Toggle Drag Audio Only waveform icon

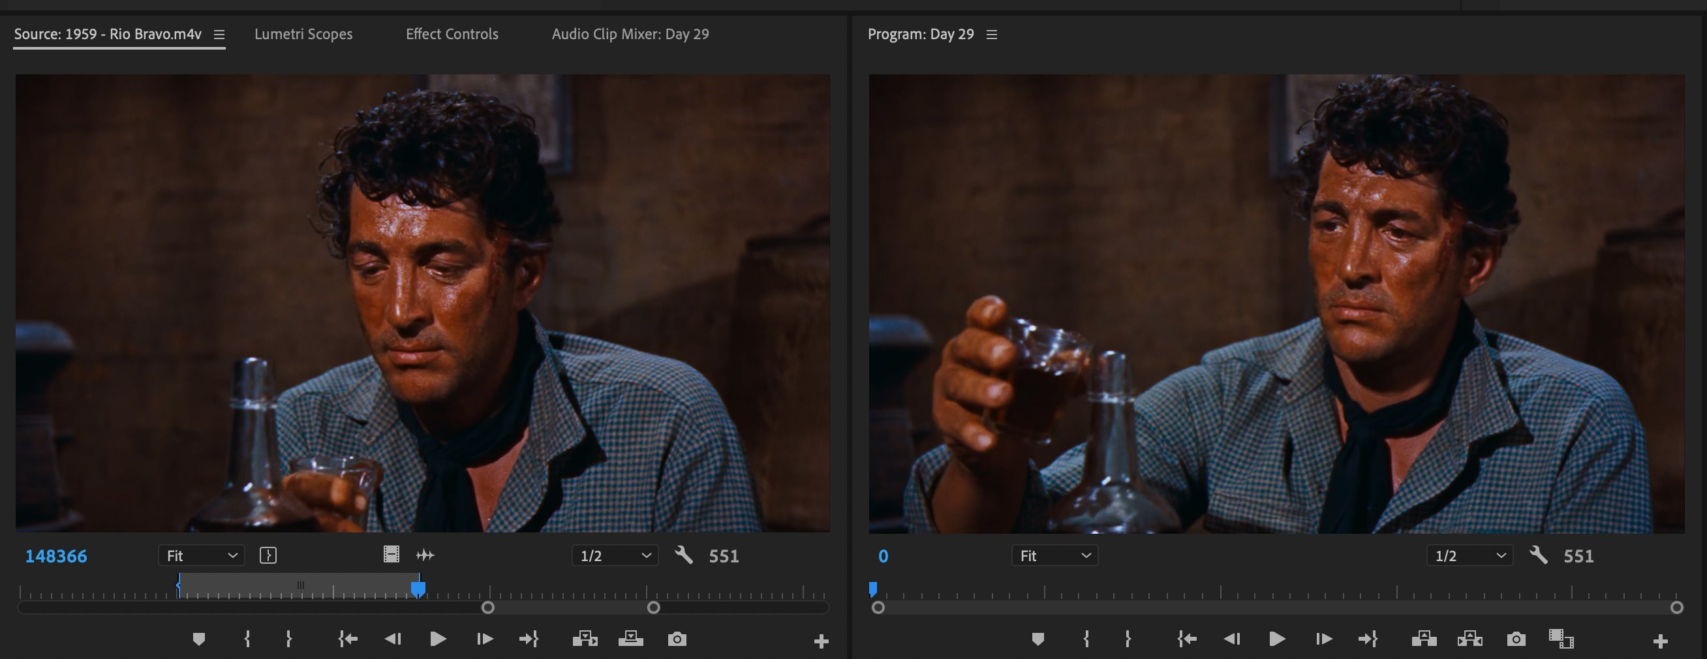click(x=425, y=555)
